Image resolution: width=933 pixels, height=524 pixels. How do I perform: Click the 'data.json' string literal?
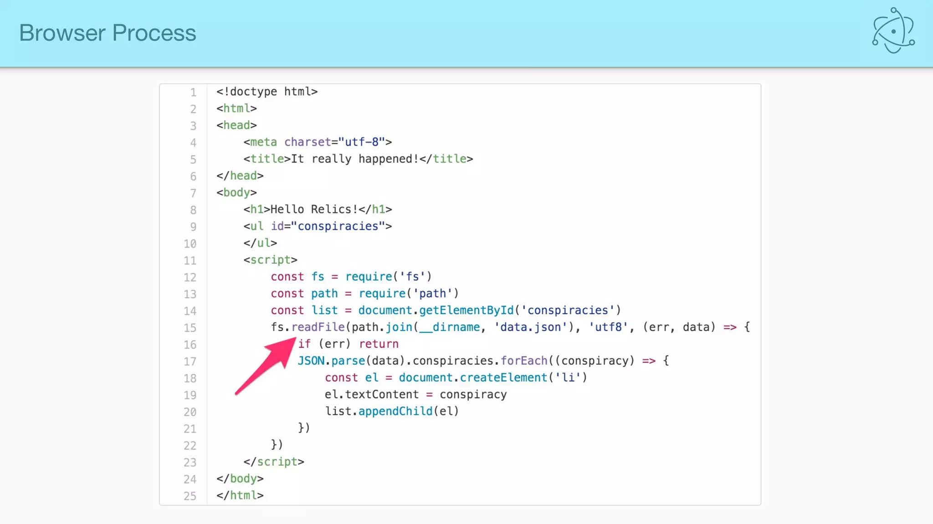click(x=531, y=327)
